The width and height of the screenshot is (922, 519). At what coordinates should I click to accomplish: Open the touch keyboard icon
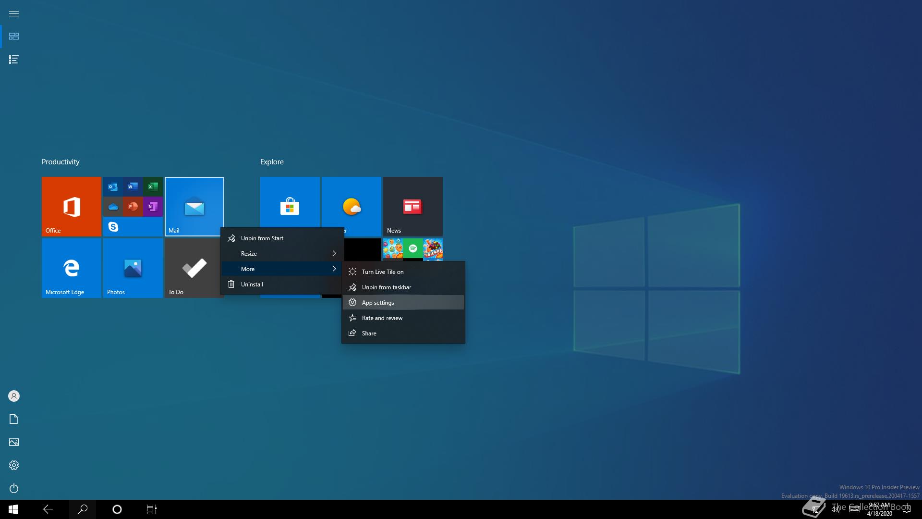pos(854,509)
